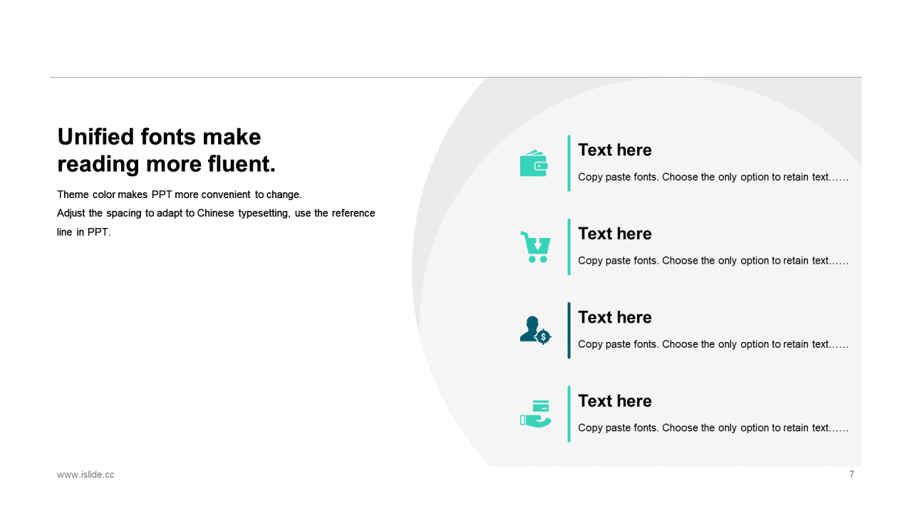
Task: Click the 'Copy paste fonts' line beside the cart icon
Action: pos(713,261)
